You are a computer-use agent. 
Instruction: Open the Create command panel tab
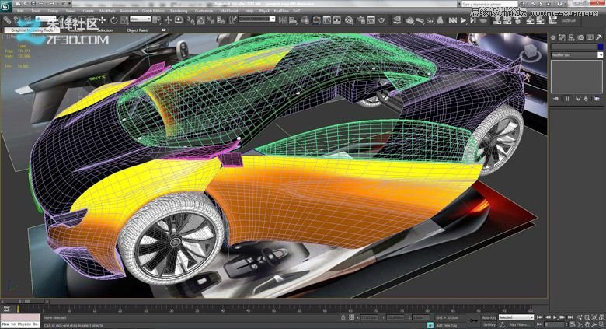tap(553, 37)
